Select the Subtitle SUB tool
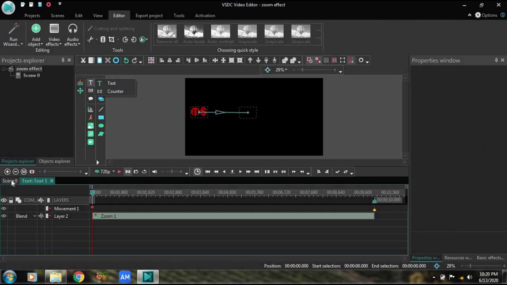 (x=90, y=91)
